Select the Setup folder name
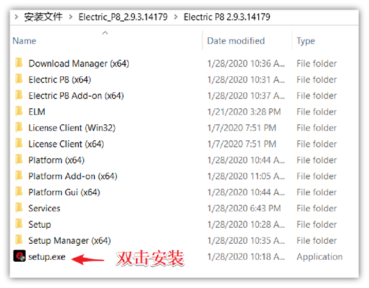This screenshot has height=288, width=369. [x=40, y=225]
